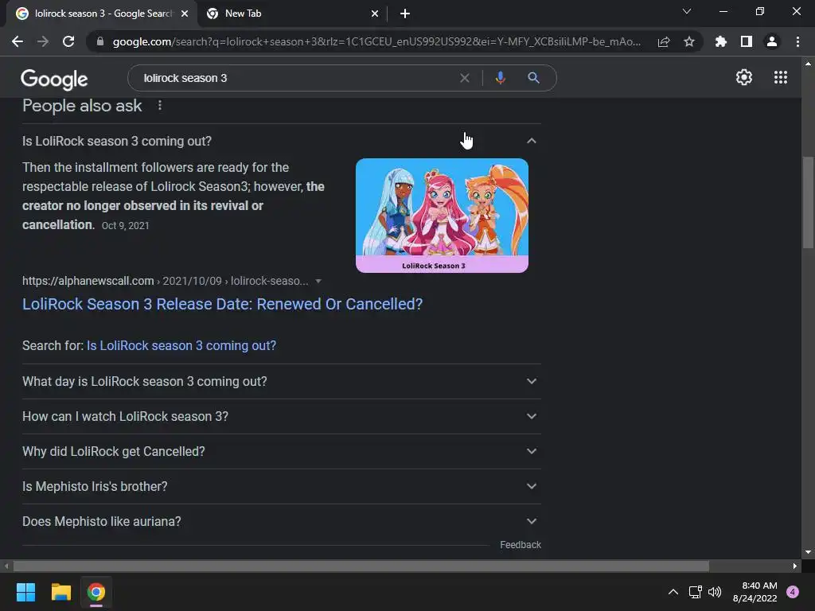Screen dimensions: 815x611
Task: Click the 'Oct 9, 2021' date text
Action: click(x=125, y=225)
